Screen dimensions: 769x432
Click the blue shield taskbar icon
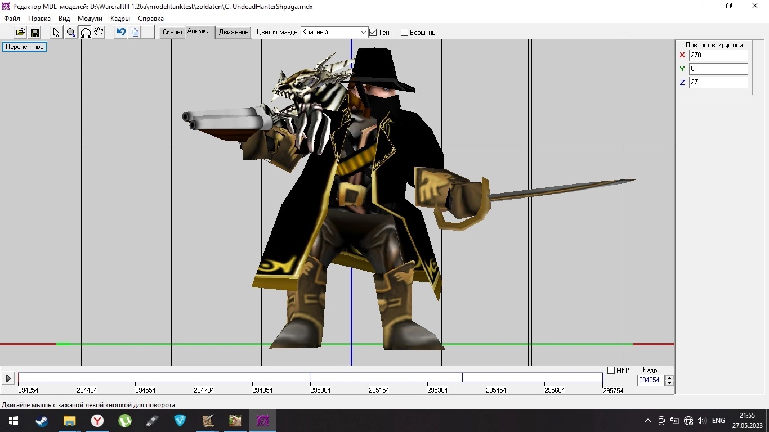click(x=180, y=421)
